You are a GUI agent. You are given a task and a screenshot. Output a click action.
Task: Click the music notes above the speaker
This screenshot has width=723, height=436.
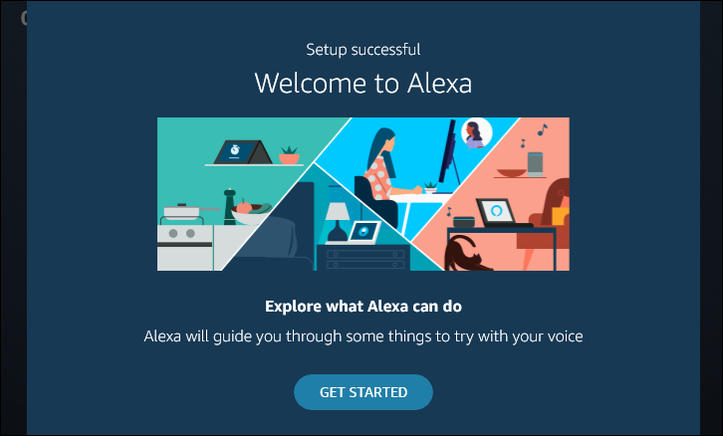(x=534, y=135)
